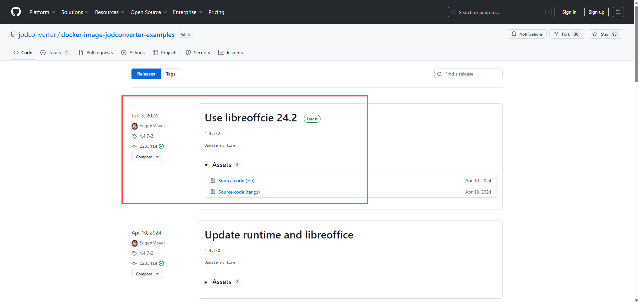Open the Use libreoffcie 24.2 release title
This screenshot has height=303, width=639.
coord(251,118)
